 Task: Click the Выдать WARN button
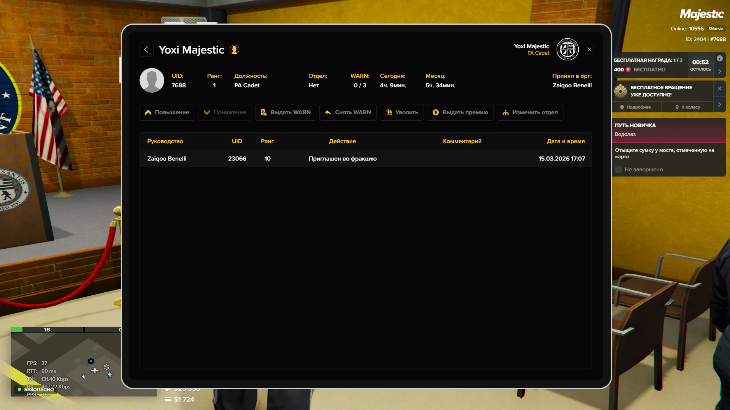(x=286, y=112)
